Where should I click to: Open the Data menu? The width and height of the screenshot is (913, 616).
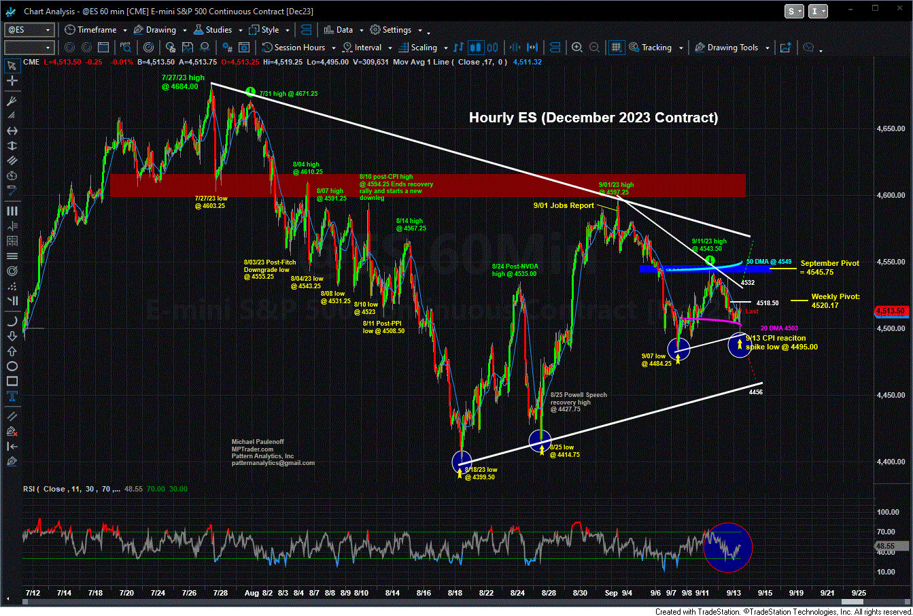coord(337,30)
